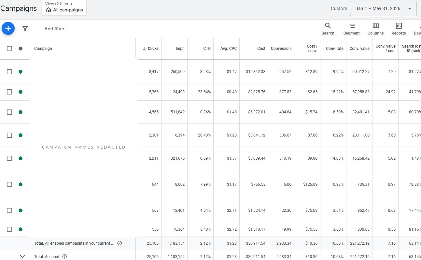
Task: Sort by the Cost column header
Action: point(261,49)
